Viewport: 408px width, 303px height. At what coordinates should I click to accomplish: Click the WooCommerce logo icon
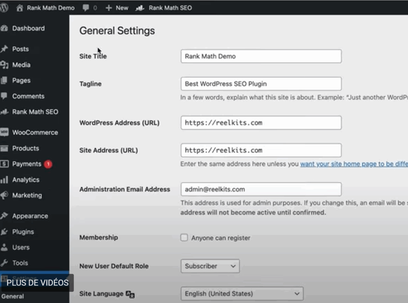pos(4,132)
